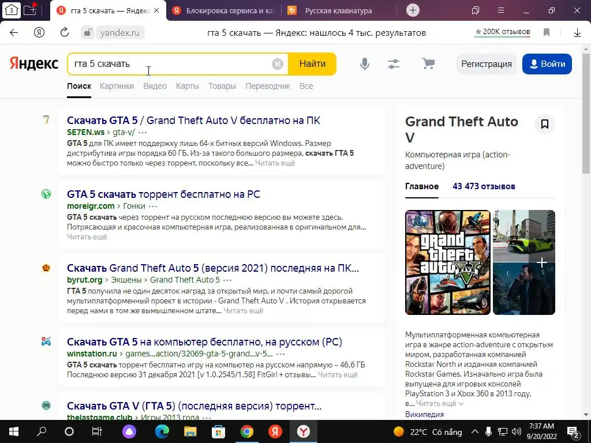This screenshot has width=591, height=443.
Task: Expand 'Читать ещё' in SE7EN.ws result
Action: pyautogui.click(x=275, y=163)
